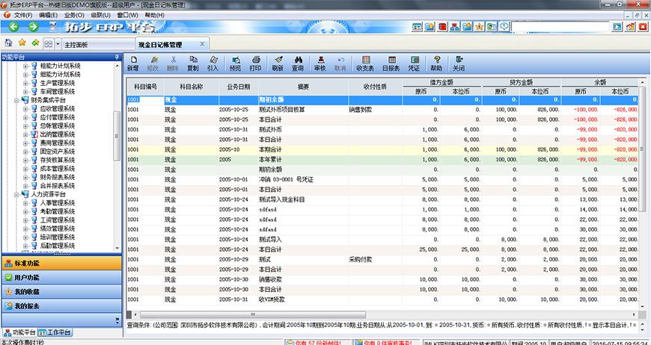Click the 引入 (Import) toolbar icon

(x=213, y=63)
